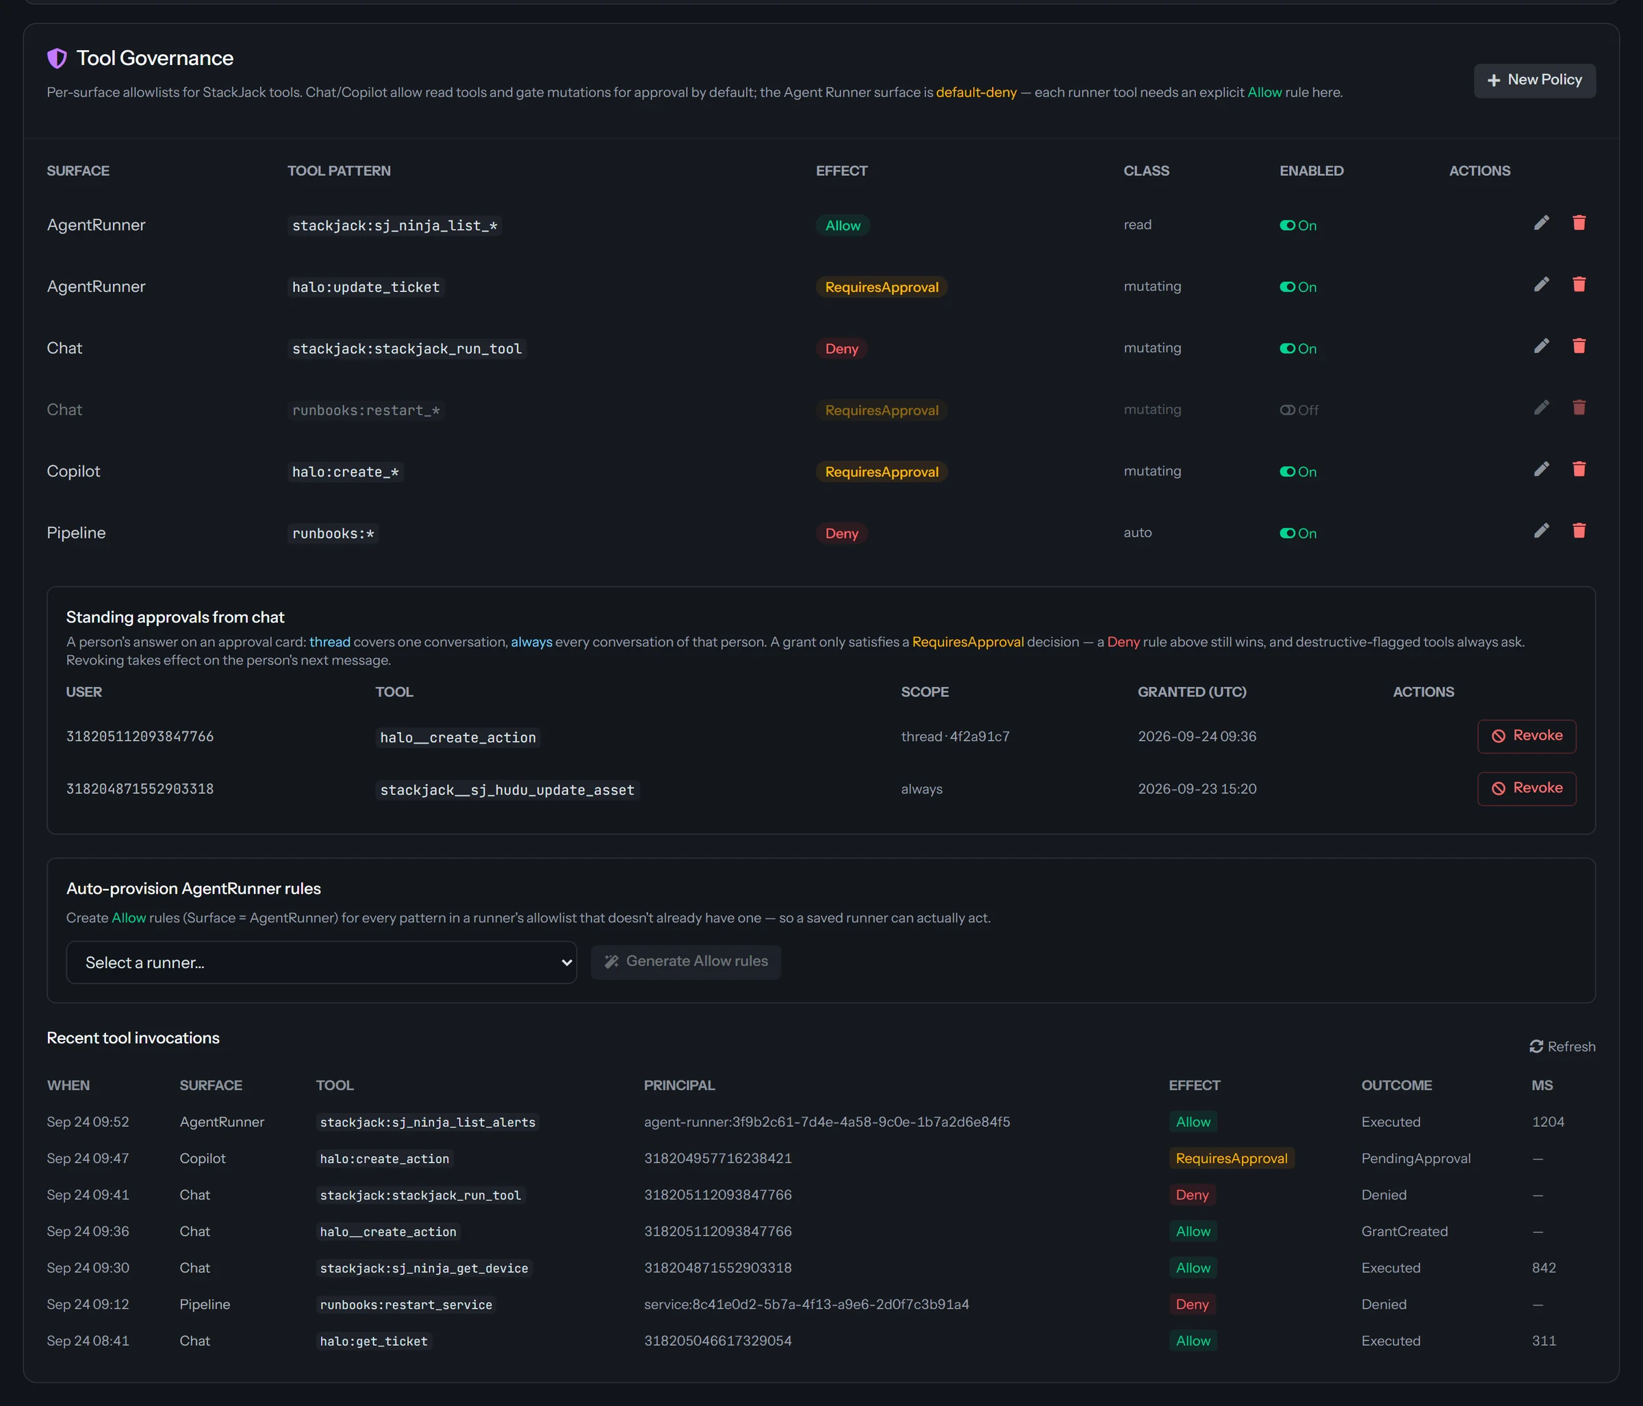Image resolution: width=1643 pixels, height=1406 pixels.
Task: Click the halo:get_ticket invocation tool
Action: tap(374, 1341)
